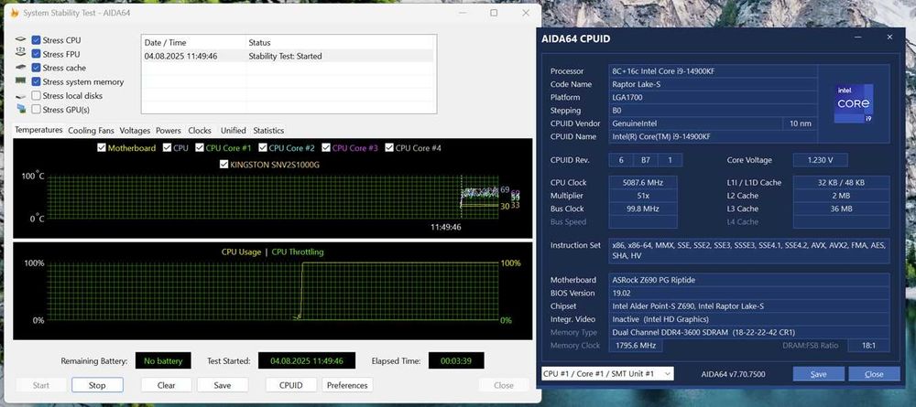Click the RAM module icon beside Stress system memory
Image resolution: width=916 pixels, height=407 pixels.
(21, 81)
